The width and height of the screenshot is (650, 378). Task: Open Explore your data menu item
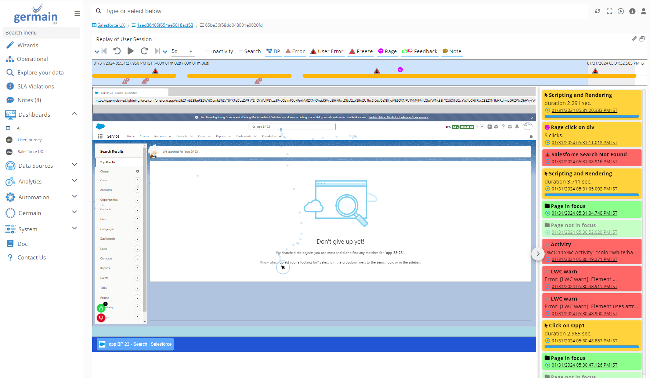coord(40,73)
